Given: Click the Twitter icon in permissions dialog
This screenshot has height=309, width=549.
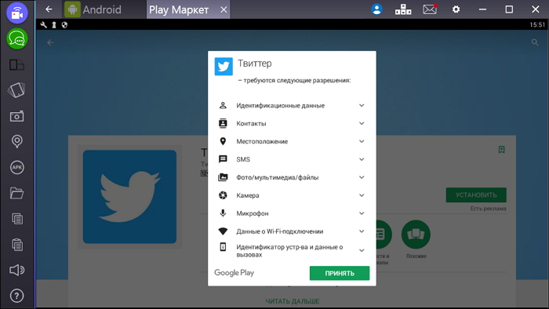Looking at the screenshot, I should (x=224, y=67).
